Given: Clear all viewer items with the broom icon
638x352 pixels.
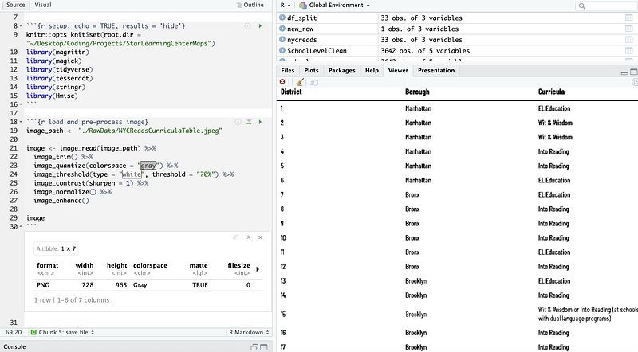Looking at the screenshot, I should [x=299, y=82].
